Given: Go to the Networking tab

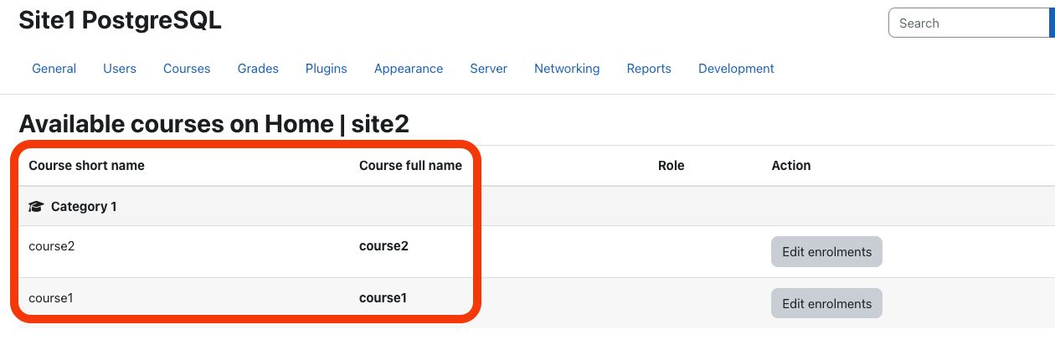Looking at the screenshot, I should [x=567, y=69].
